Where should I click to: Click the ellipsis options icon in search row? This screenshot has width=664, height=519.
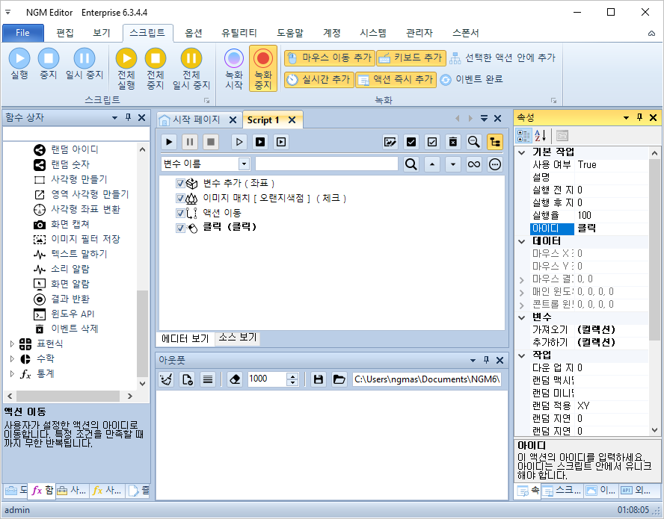tap(494, 164)
